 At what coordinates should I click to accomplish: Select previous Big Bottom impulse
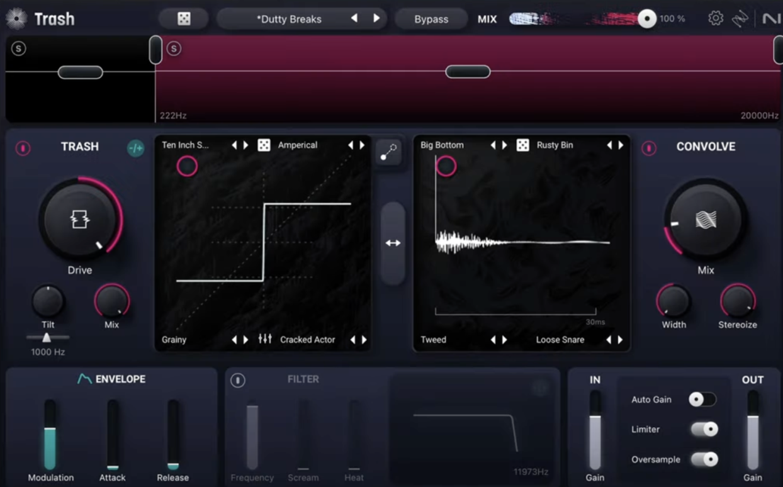pos(493,145)
